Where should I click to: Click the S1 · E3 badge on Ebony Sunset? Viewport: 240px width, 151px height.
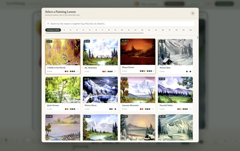click(124, 41)
